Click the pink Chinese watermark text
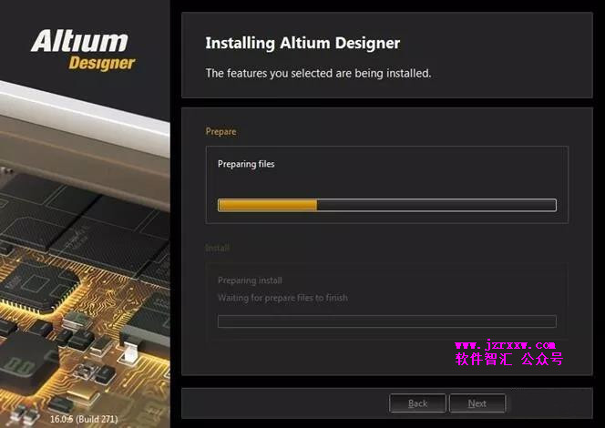 509,359
